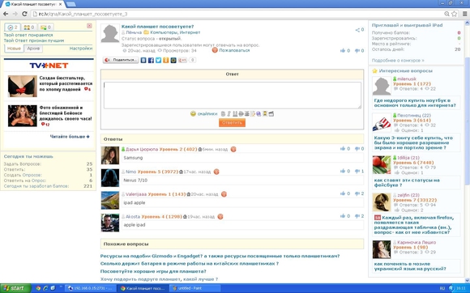
Task: Click 'Читайте больше' link
Action: coord(70,137)
